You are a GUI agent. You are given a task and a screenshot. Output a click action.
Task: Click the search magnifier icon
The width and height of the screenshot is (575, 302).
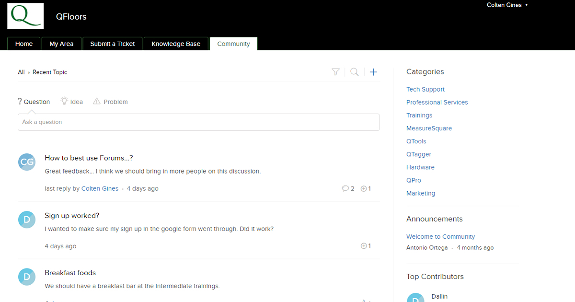click(x=355, y=72)
